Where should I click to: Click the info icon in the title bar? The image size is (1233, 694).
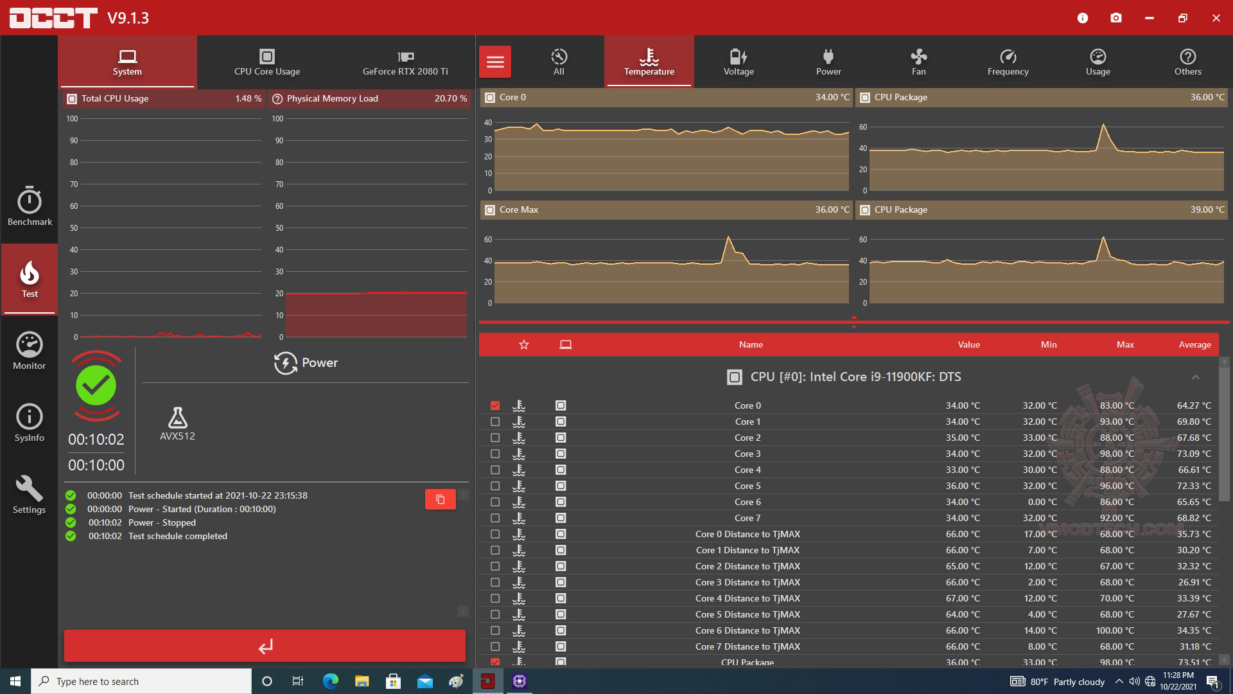tap(1083, 18)
